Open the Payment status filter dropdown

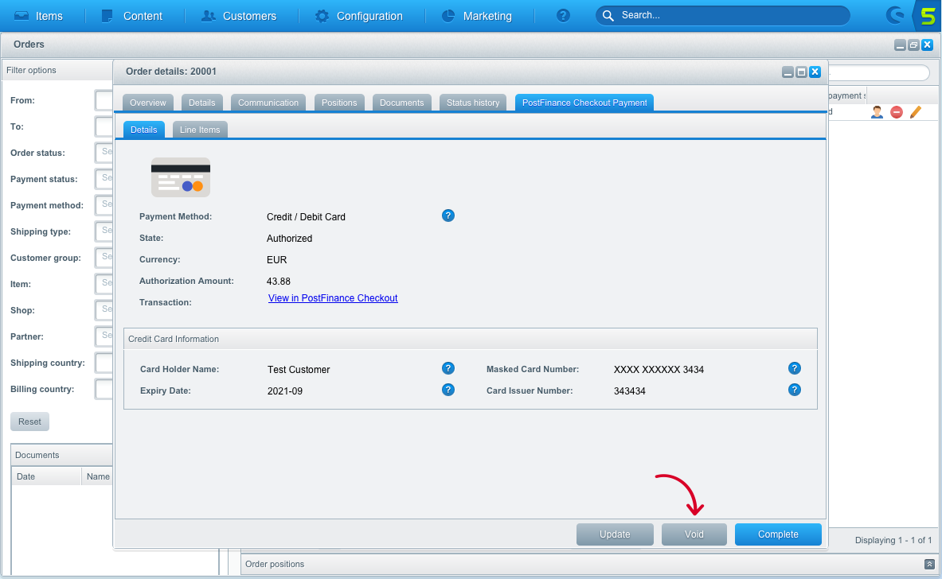point(104,179)
